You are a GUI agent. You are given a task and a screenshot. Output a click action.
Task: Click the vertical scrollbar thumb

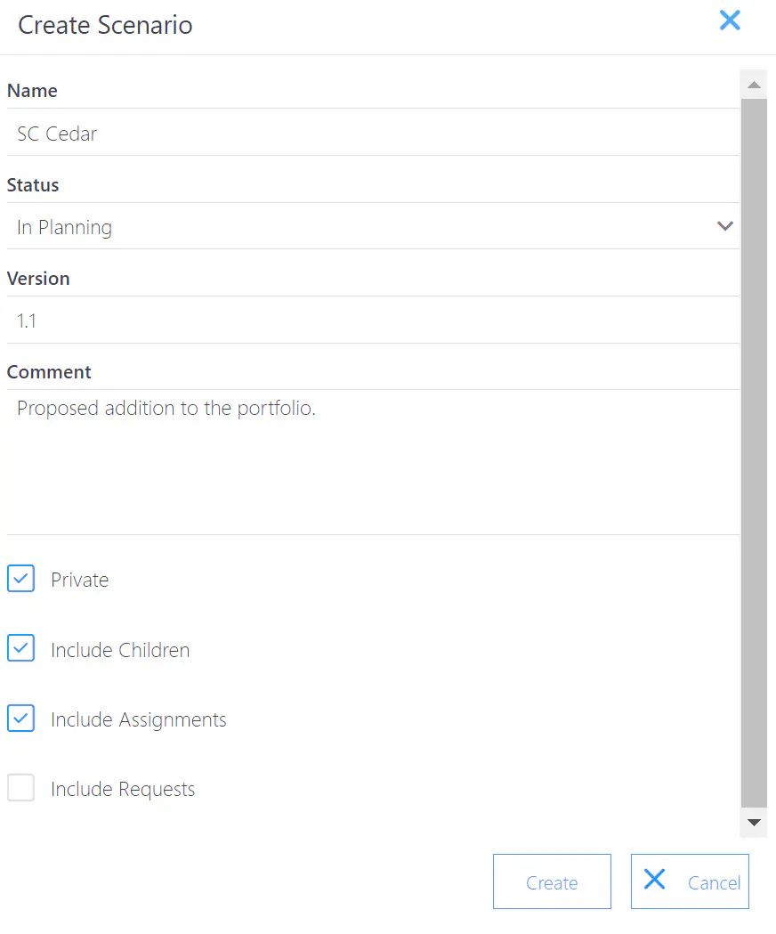[754, 452]
